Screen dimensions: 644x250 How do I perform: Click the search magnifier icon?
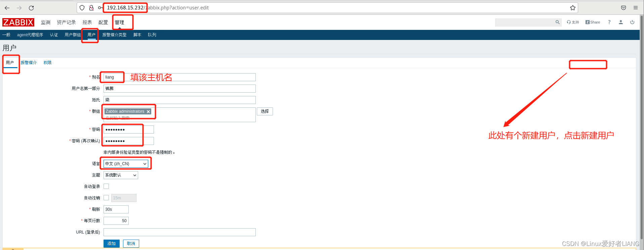pyautogui.click(x=558, y=22)
